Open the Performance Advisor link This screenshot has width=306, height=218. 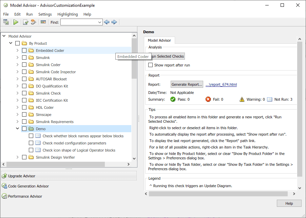coord(25,196)
